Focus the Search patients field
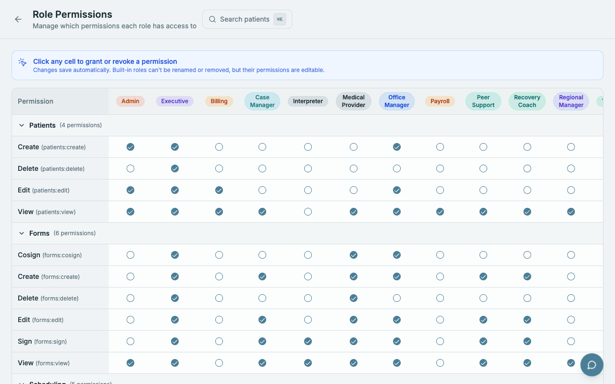This screenshot has height=384, width=615. pos(247,19)
